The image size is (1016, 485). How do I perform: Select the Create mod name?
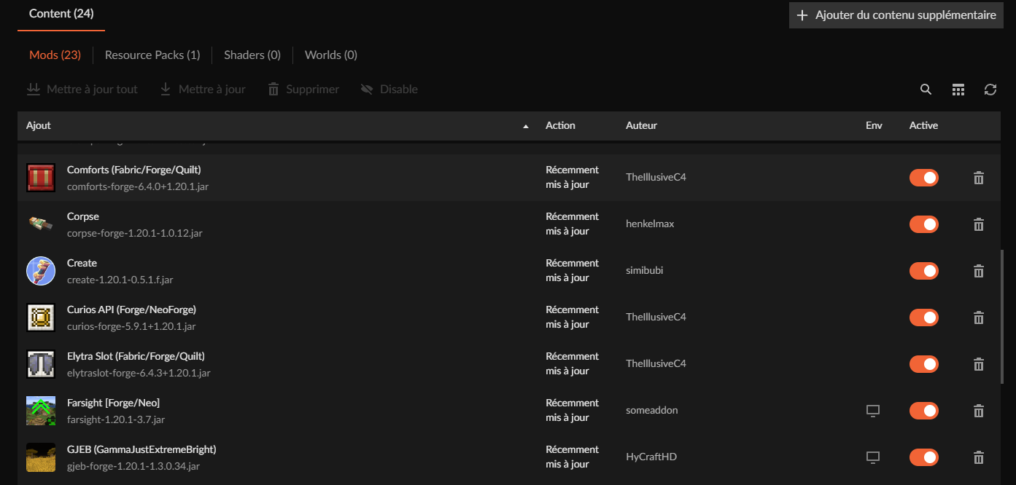82,263
